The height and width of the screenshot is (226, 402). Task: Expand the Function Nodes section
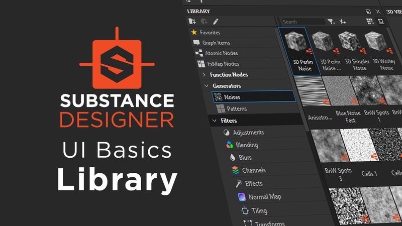[x=204, y=74]
